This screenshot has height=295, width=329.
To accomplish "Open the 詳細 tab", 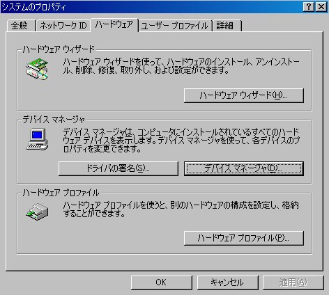I will pyautogui.click(x=227, y=26).
